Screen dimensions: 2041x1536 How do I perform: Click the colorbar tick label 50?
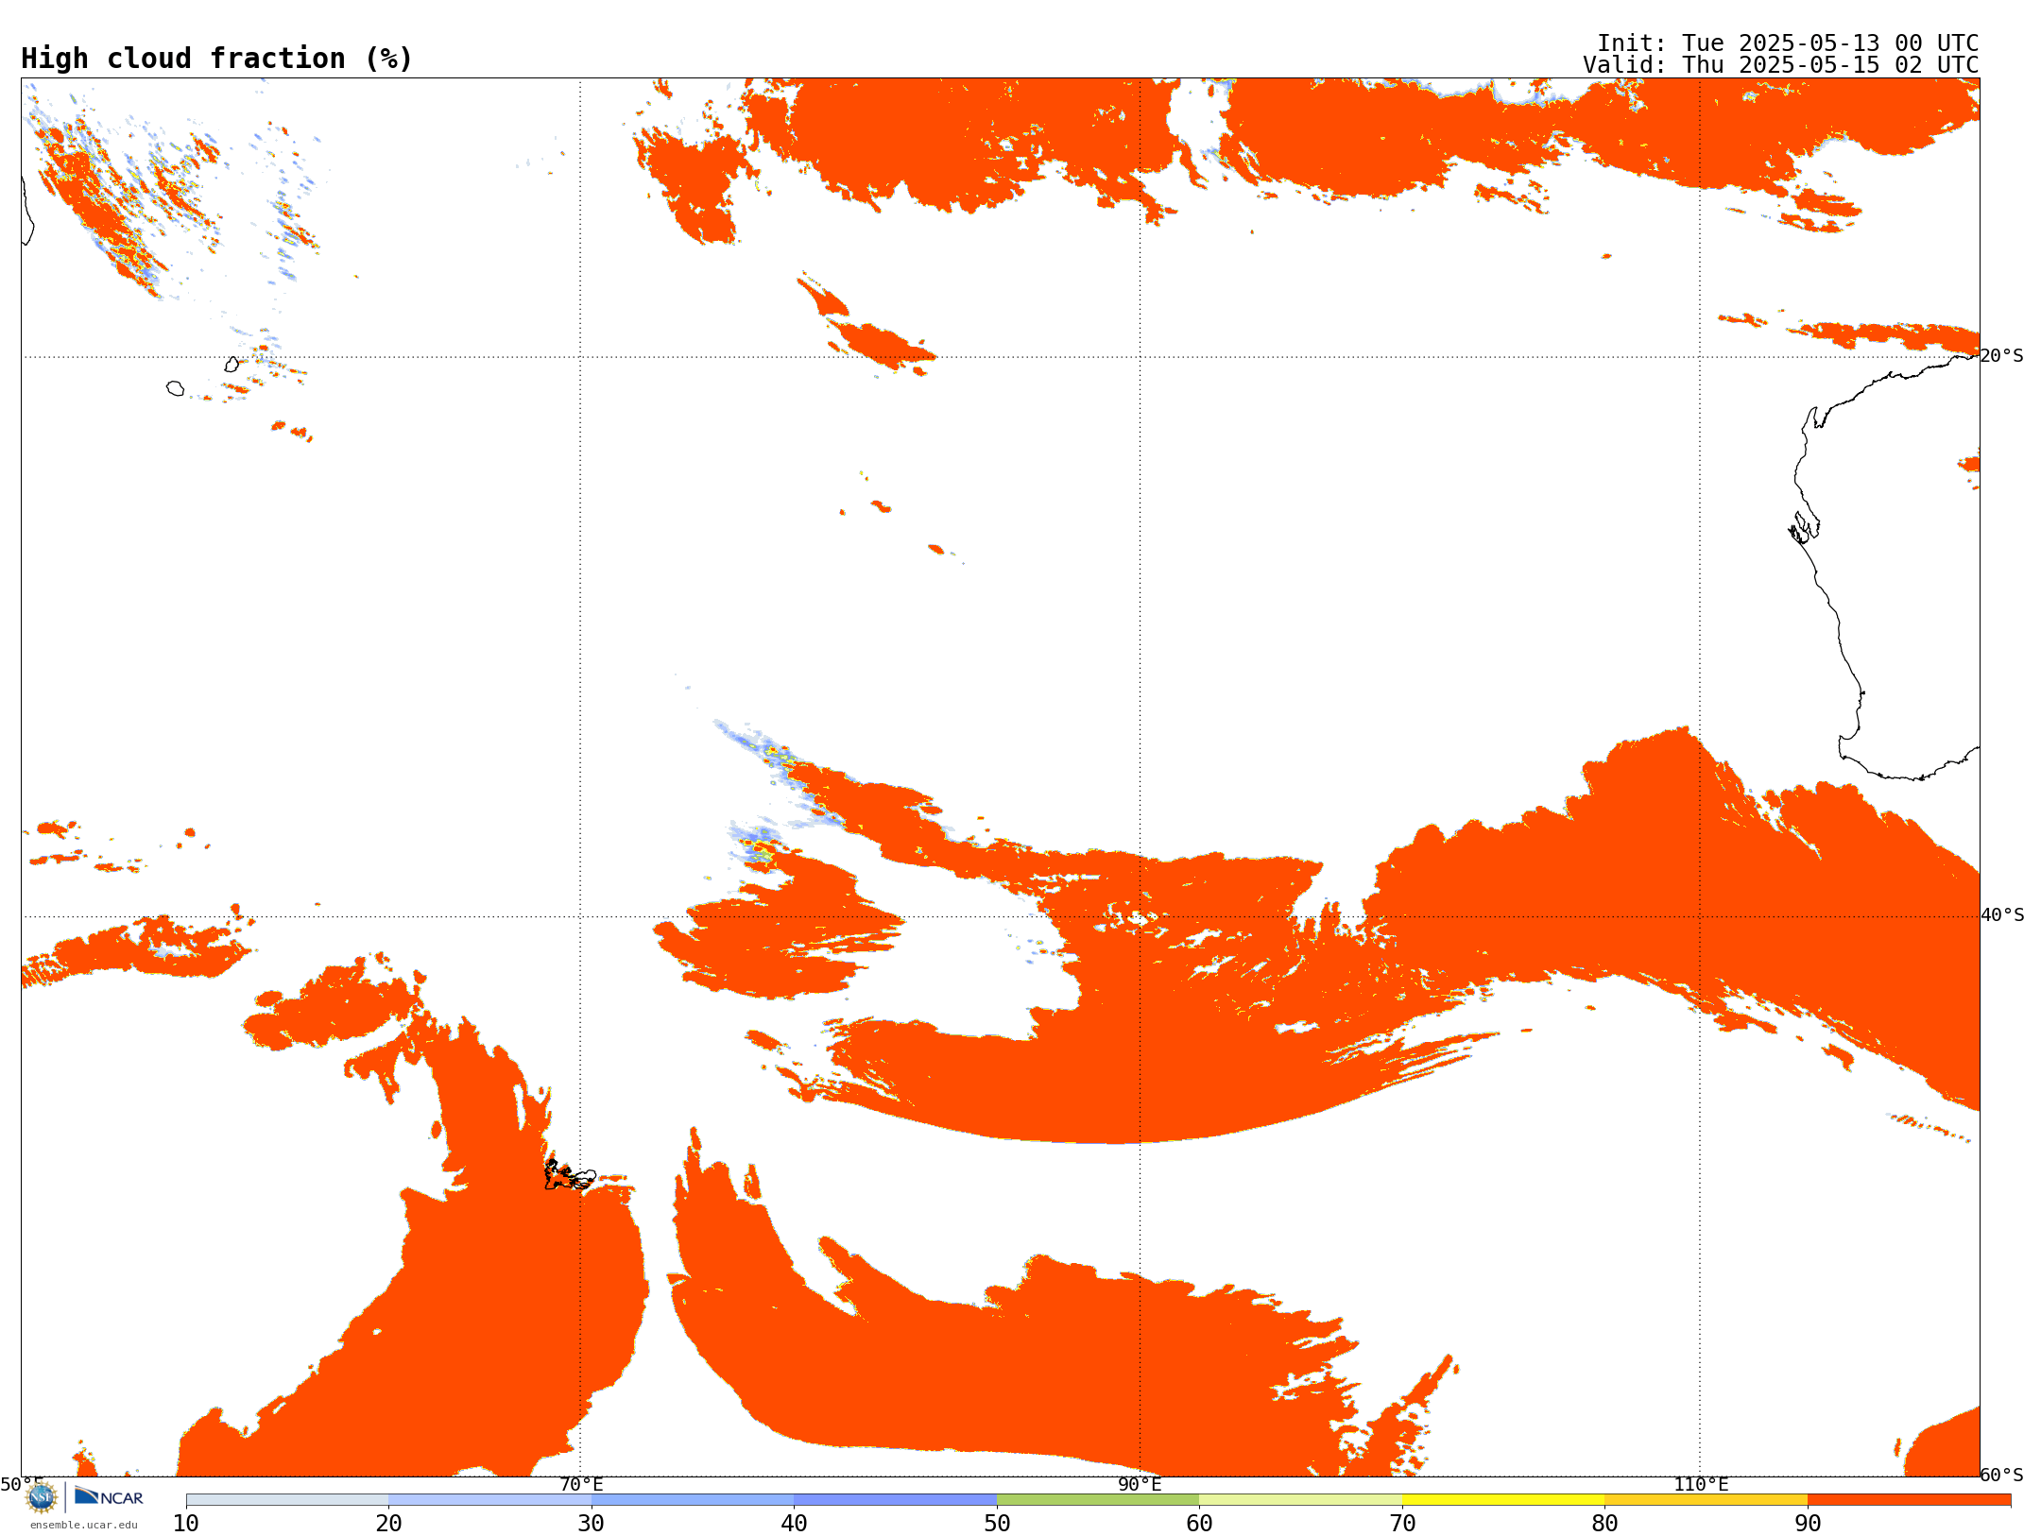[x=997, y=1524]
